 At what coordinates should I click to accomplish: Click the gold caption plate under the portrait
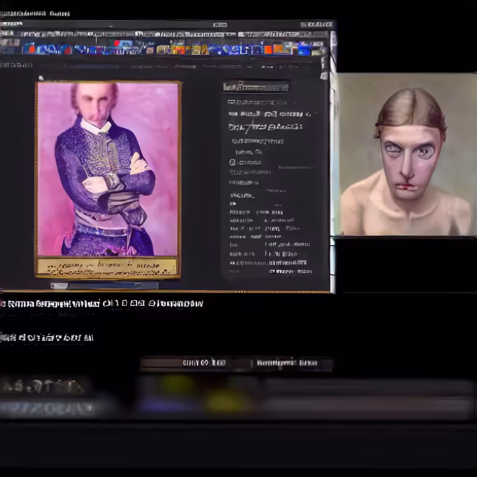(107, 267)
